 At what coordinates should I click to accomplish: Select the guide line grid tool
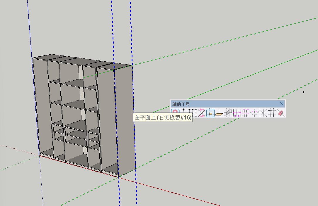point(272,113)
